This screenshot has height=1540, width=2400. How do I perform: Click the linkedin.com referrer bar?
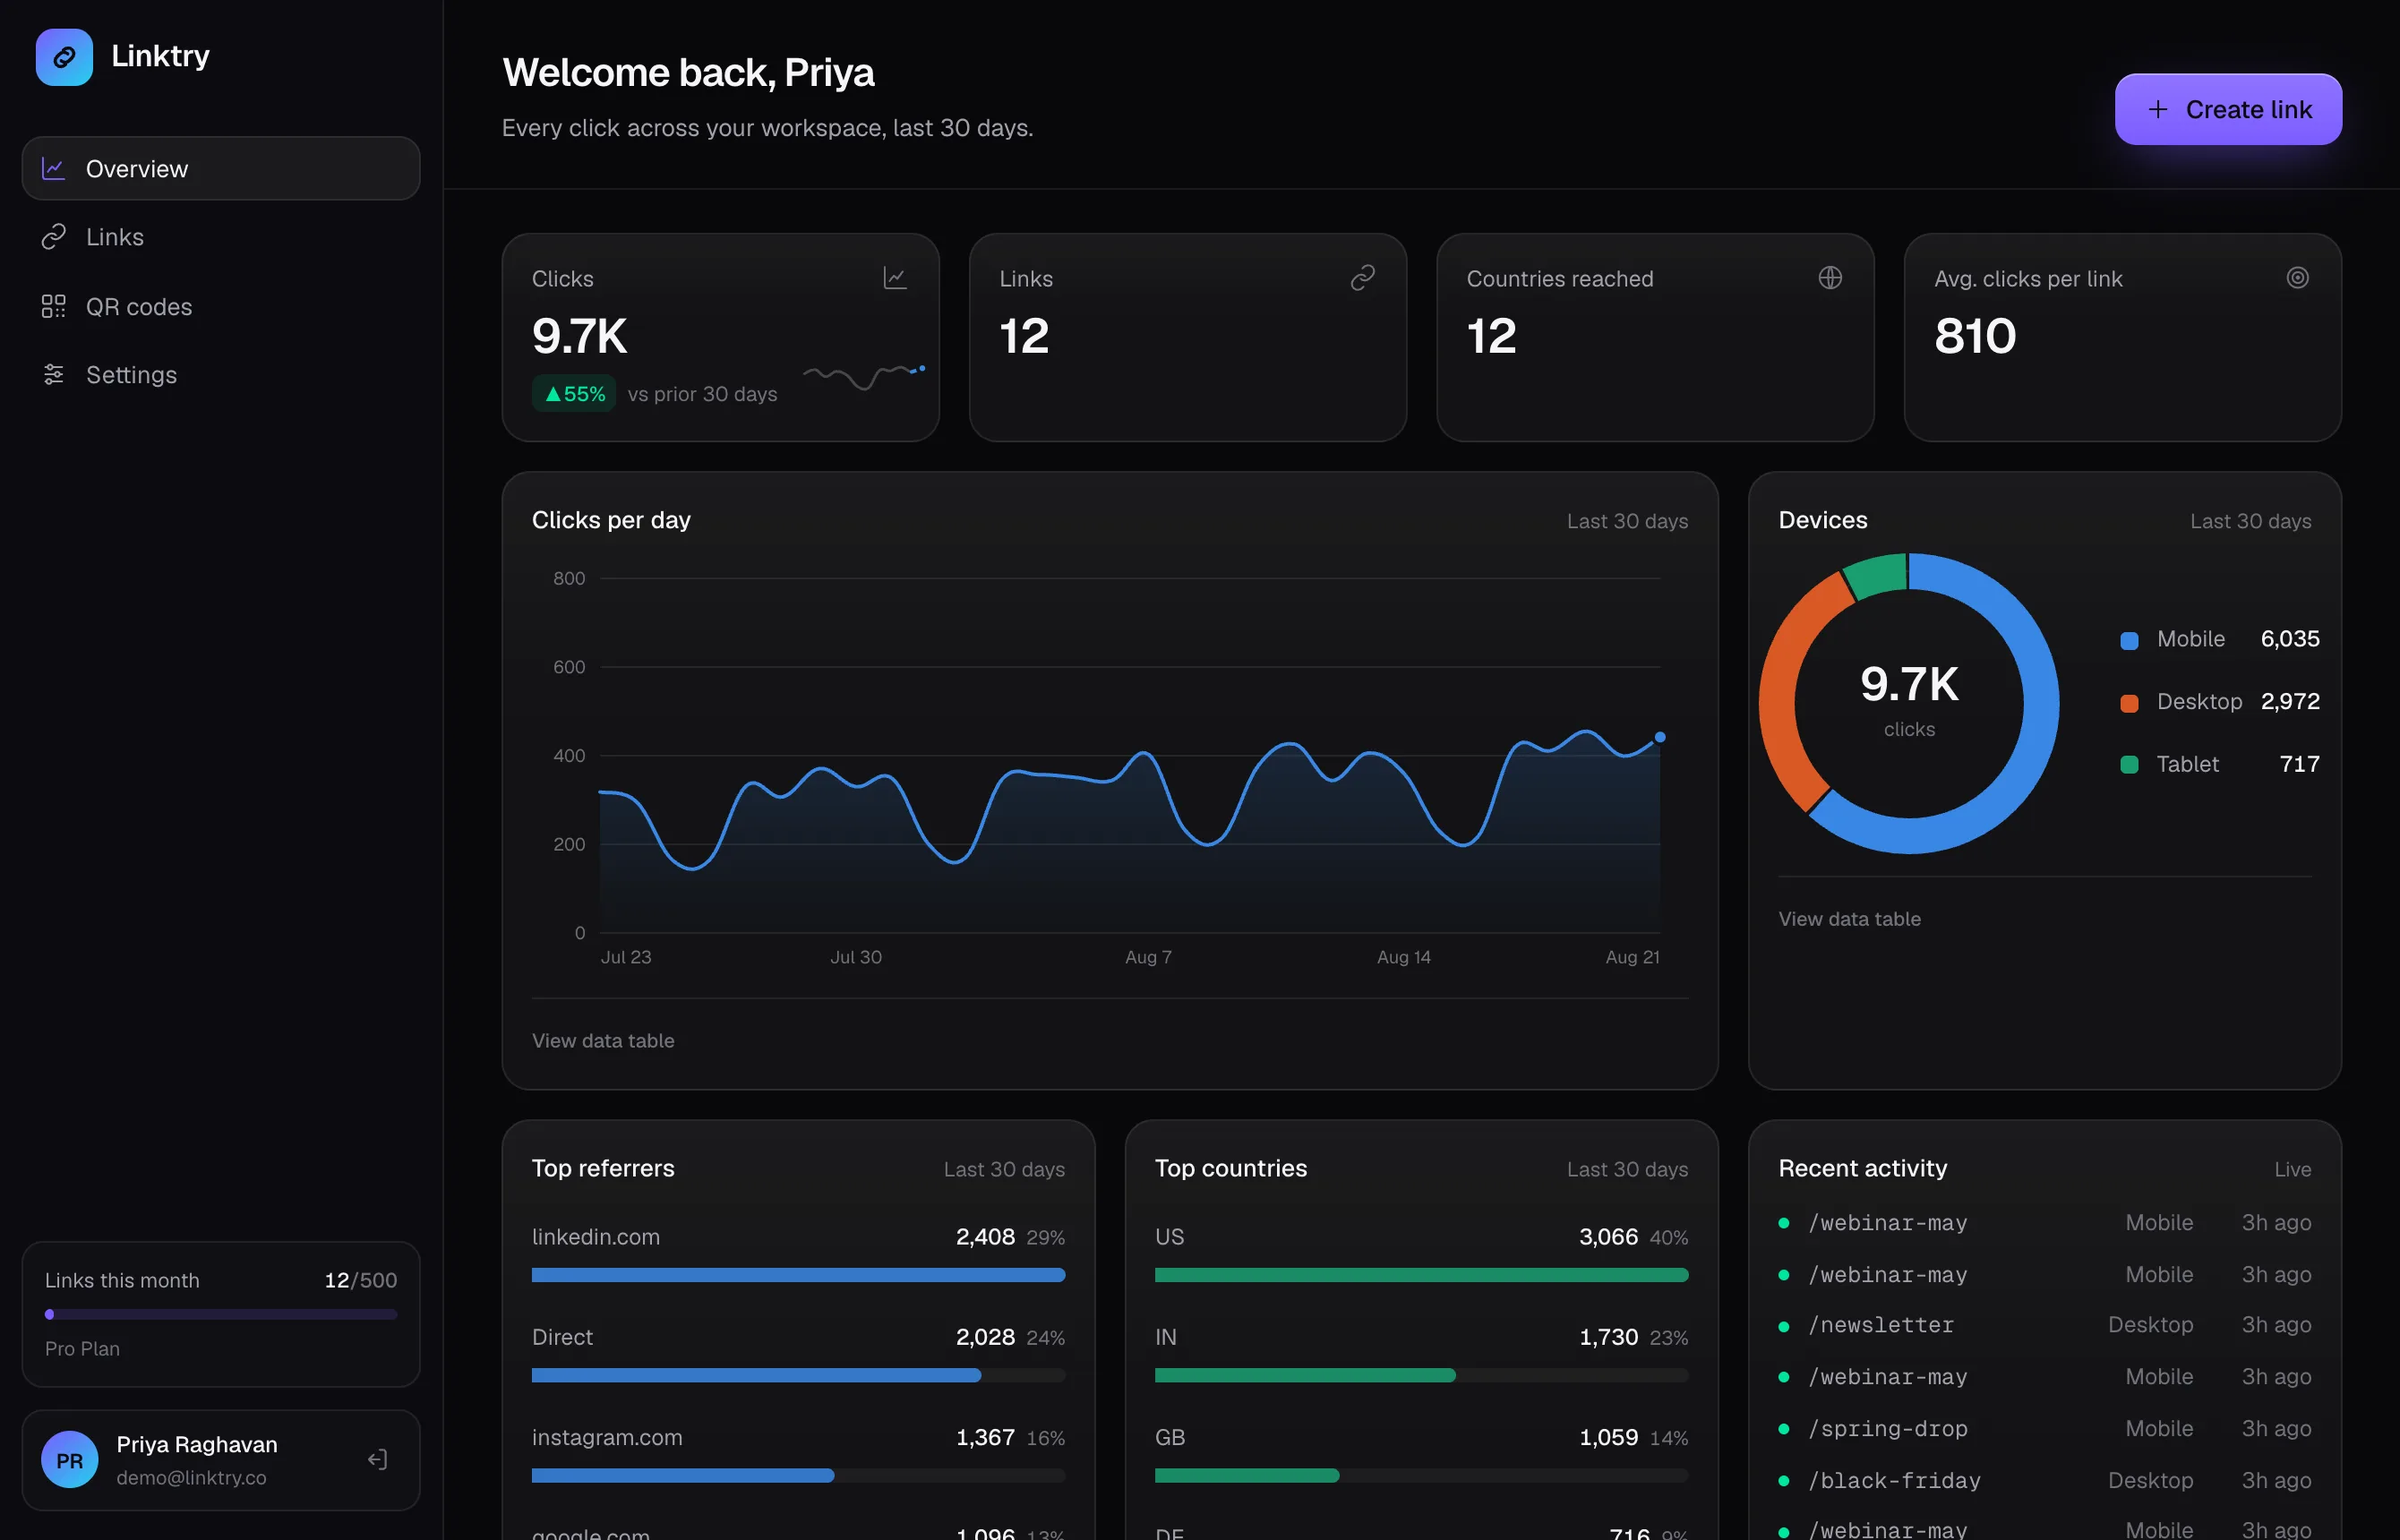pos(798,1275)
